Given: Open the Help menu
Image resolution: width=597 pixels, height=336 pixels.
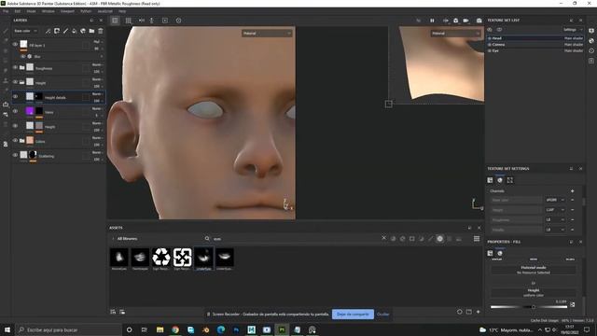Looking at the screenshot, I should (122, 11).
